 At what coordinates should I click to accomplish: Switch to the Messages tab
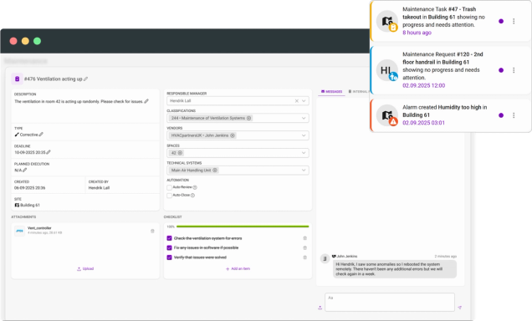(x=331, y=91)
